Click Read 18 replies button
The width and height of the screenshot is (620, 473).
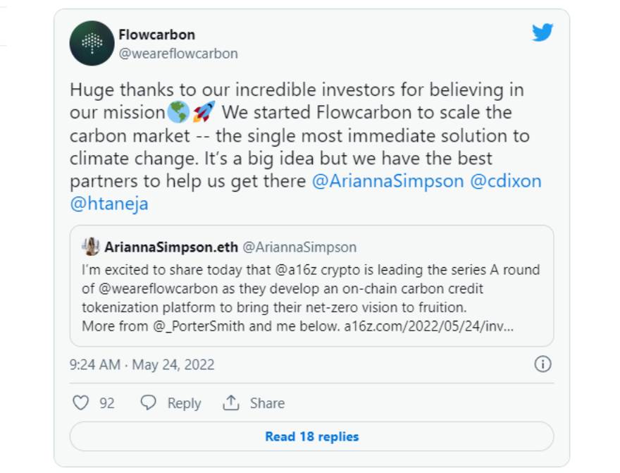[311, 436]
